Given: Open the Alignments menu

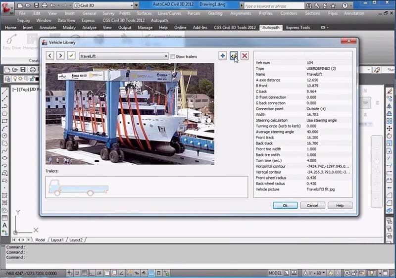Looking at the screenshot, I should [241, 13].
